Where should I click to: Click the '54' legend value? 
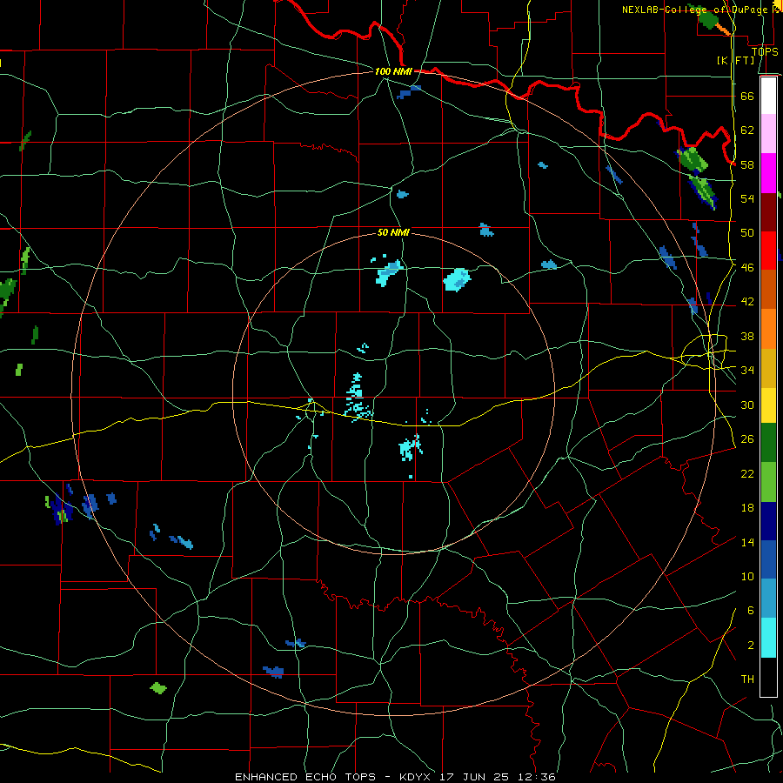(747, 198)
